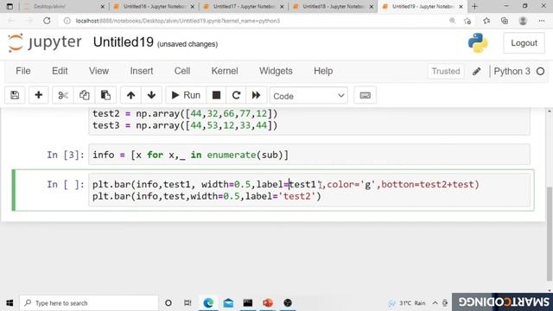This screenshot has height=311, width=553.
Task: Cut selected cells with the scissors icon
Action: (63, 95)
